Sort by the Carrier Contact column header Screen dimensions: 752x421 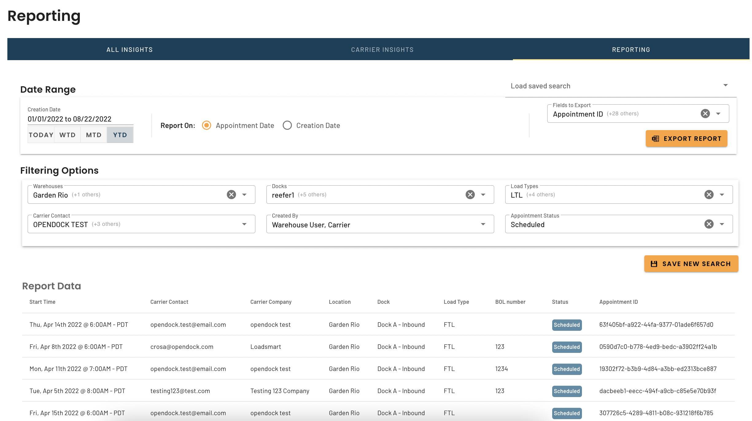tap(169, 302)
